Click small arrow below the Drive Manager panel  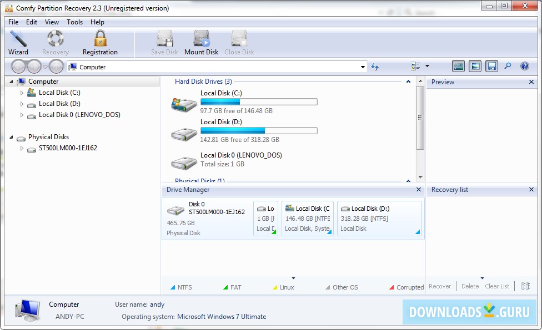(293, 278)
